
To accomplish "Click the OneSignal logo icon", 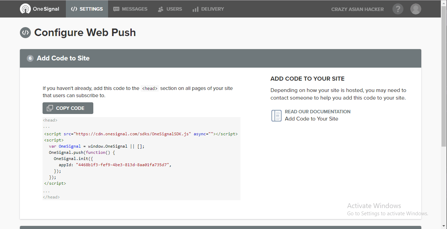I will 25,9.
